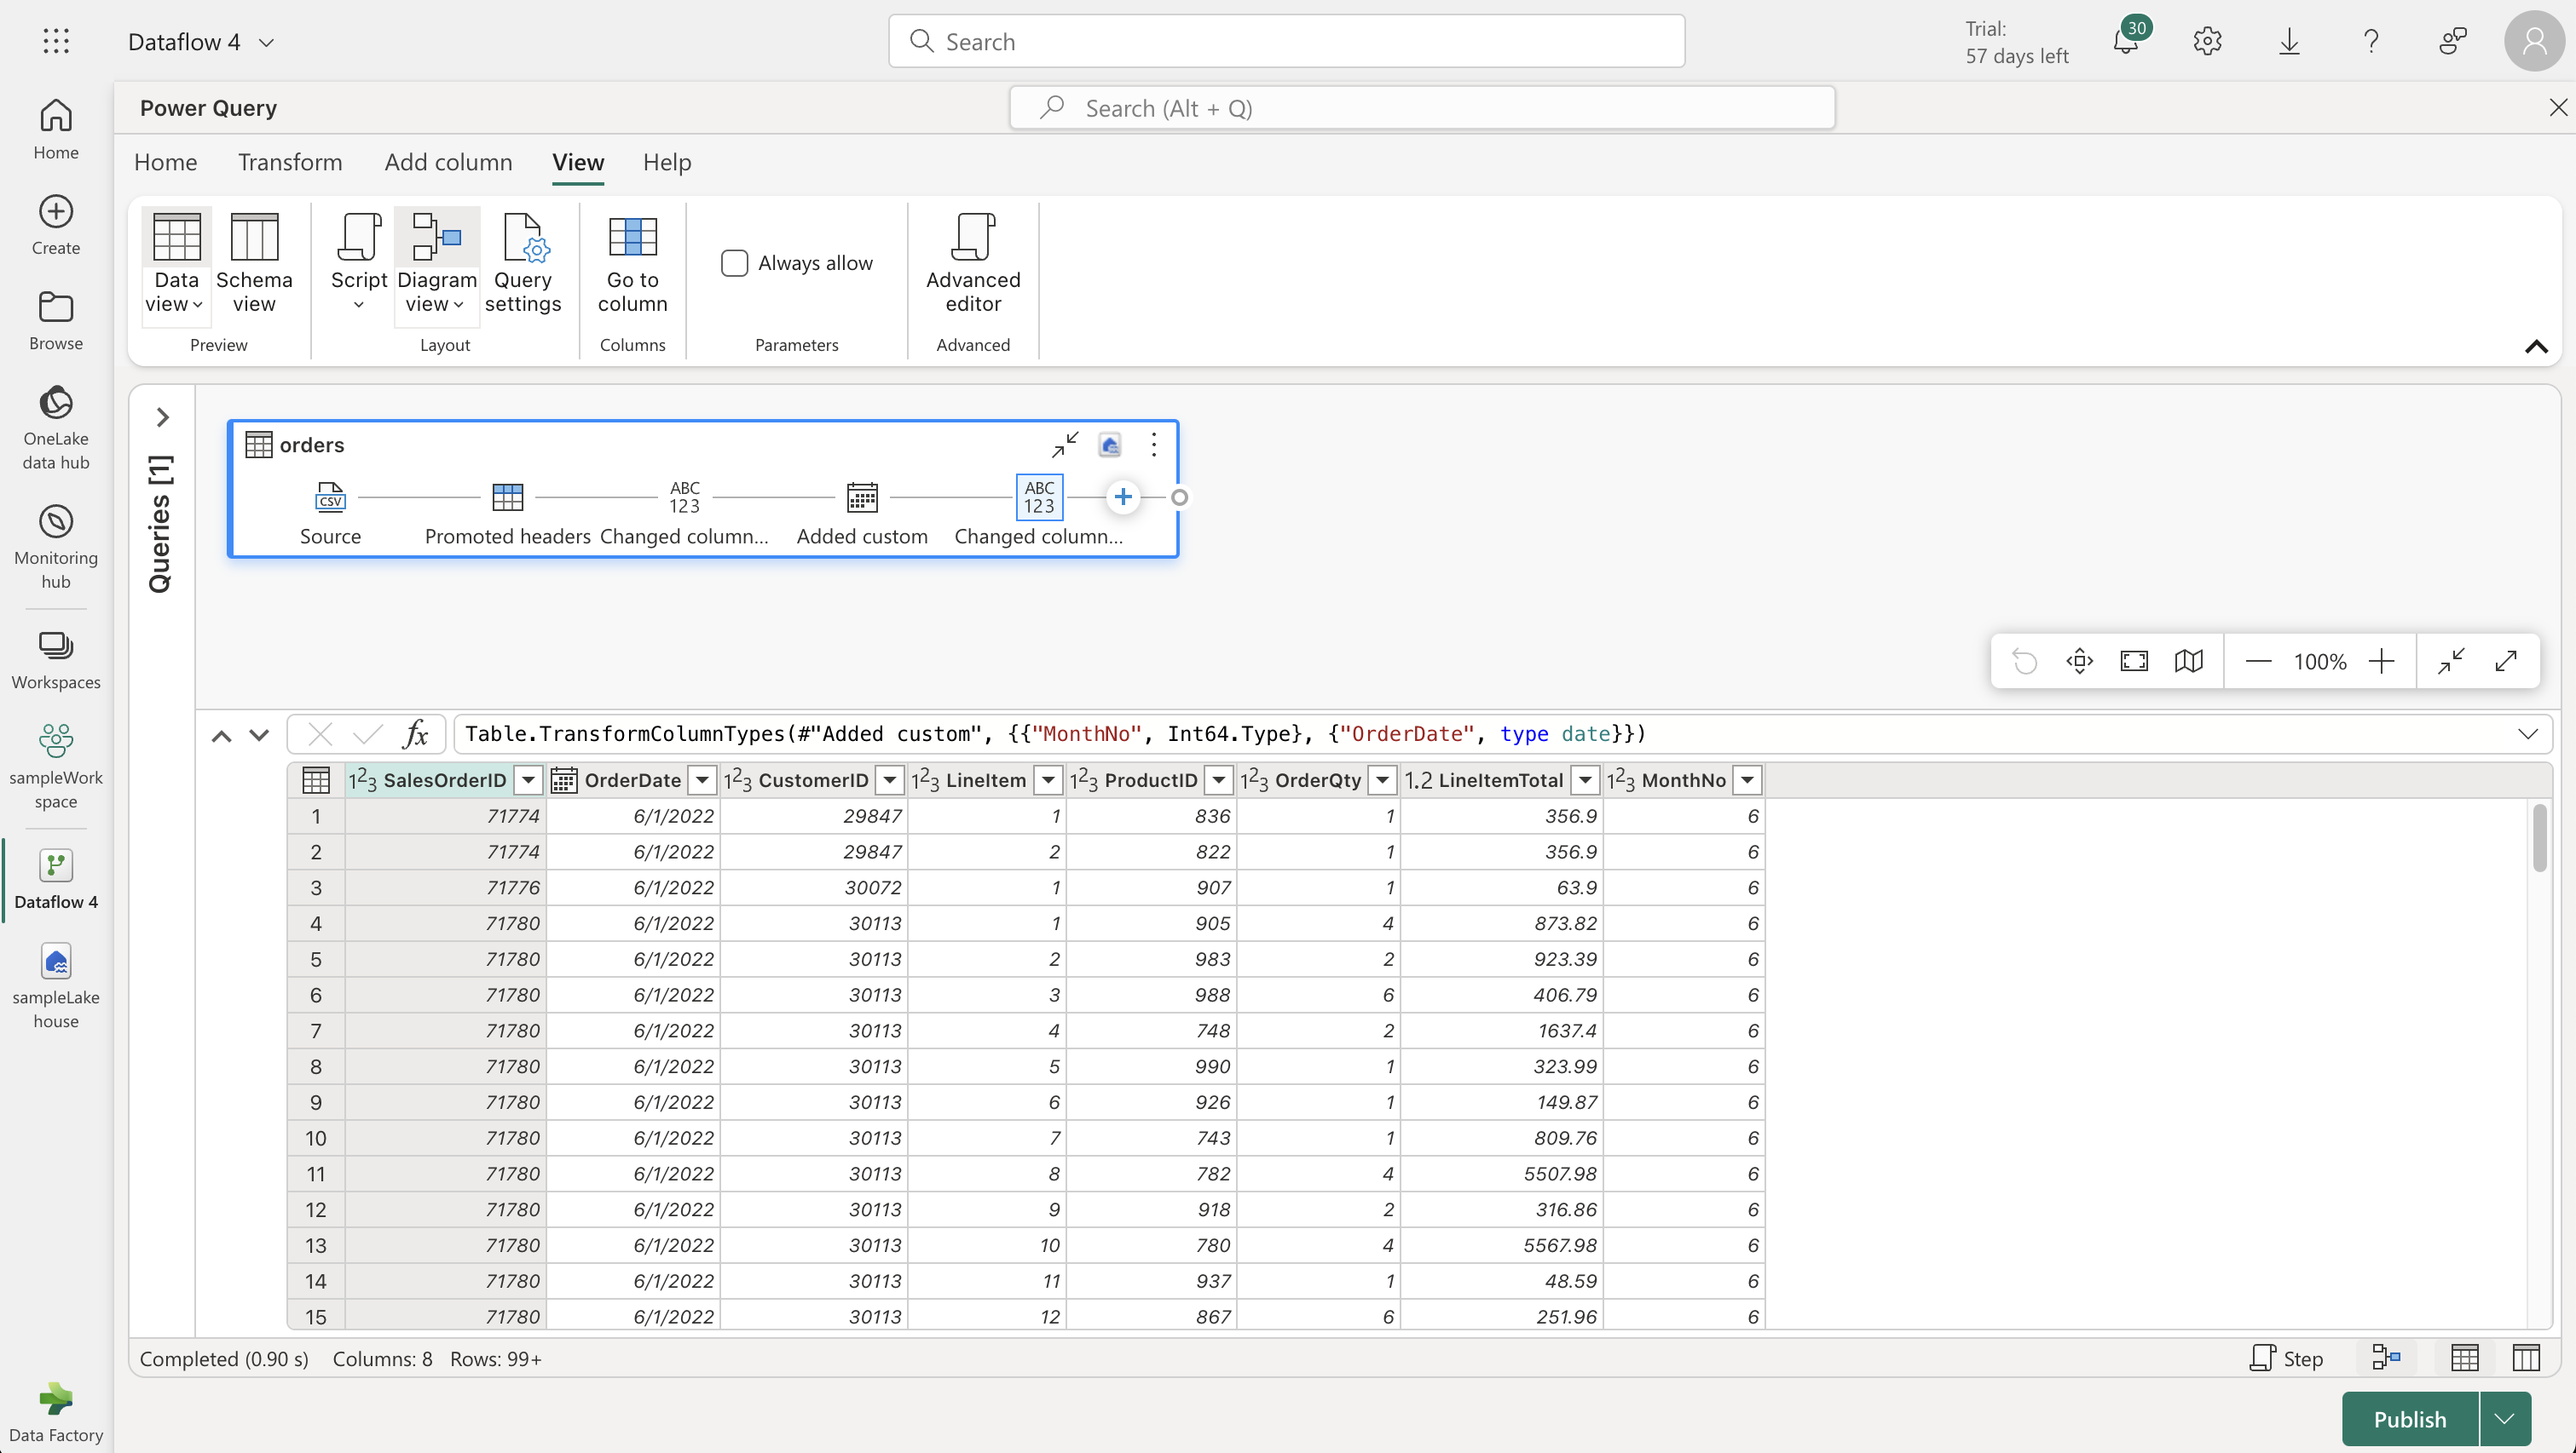Open orders query more options
This screenshot has height=1453, width=2576.
(x=1154, y=445)
